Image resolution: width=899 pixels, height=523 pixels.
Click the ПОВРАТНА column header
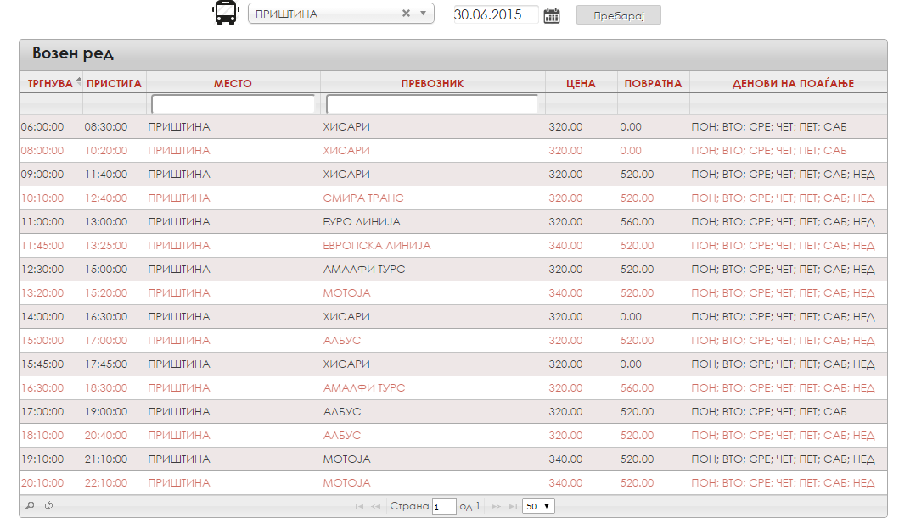(x=653, y=84)
